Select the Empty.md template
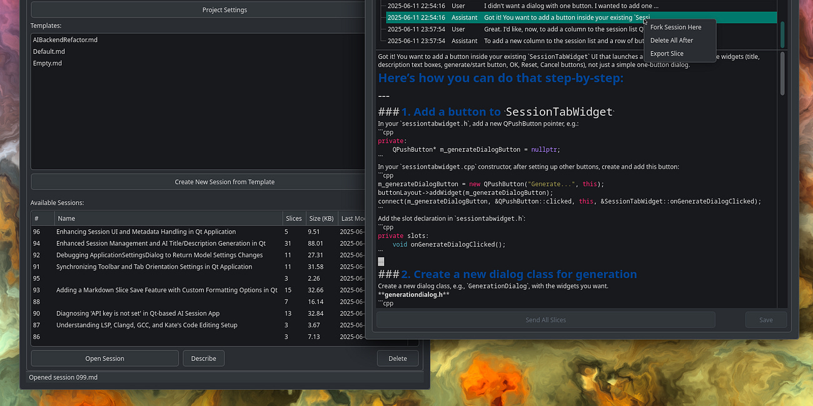 click(48, 63)
